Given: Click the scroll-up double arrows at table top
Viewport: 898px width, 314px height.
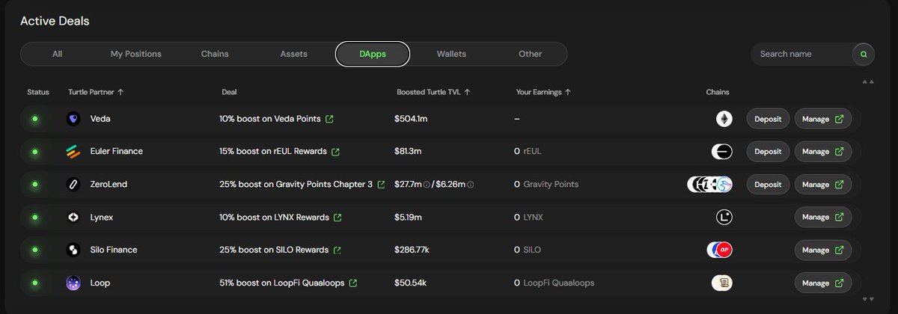Looking at the screenshot, I should (x=867, y=81).
